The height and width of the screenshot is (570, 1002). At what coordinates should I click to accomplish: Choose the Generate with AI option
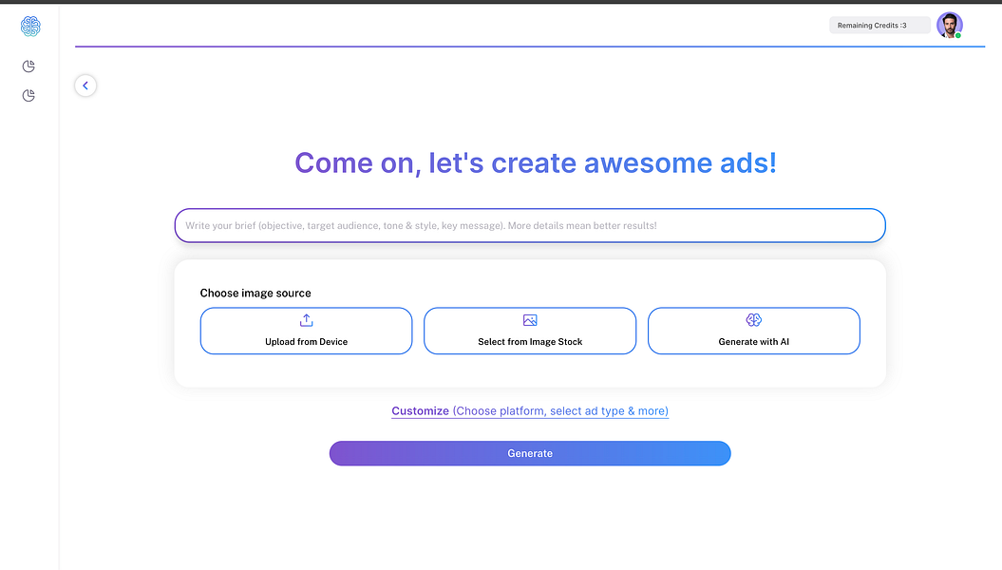[x=753, y=331]
